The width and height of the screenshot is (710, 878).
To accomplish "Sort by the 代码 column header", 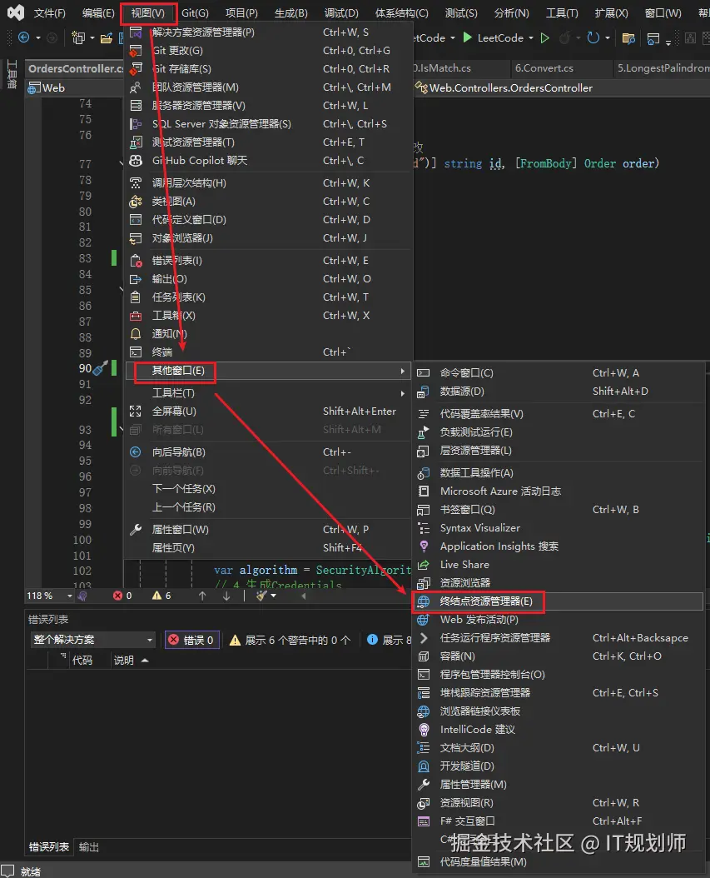I will [x=82, y=661].
